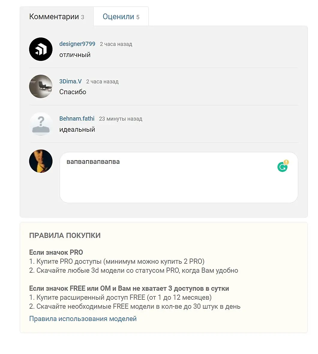Click the comment text отличный
Viewport: 318px width, 354px height.
pos(75,55)
